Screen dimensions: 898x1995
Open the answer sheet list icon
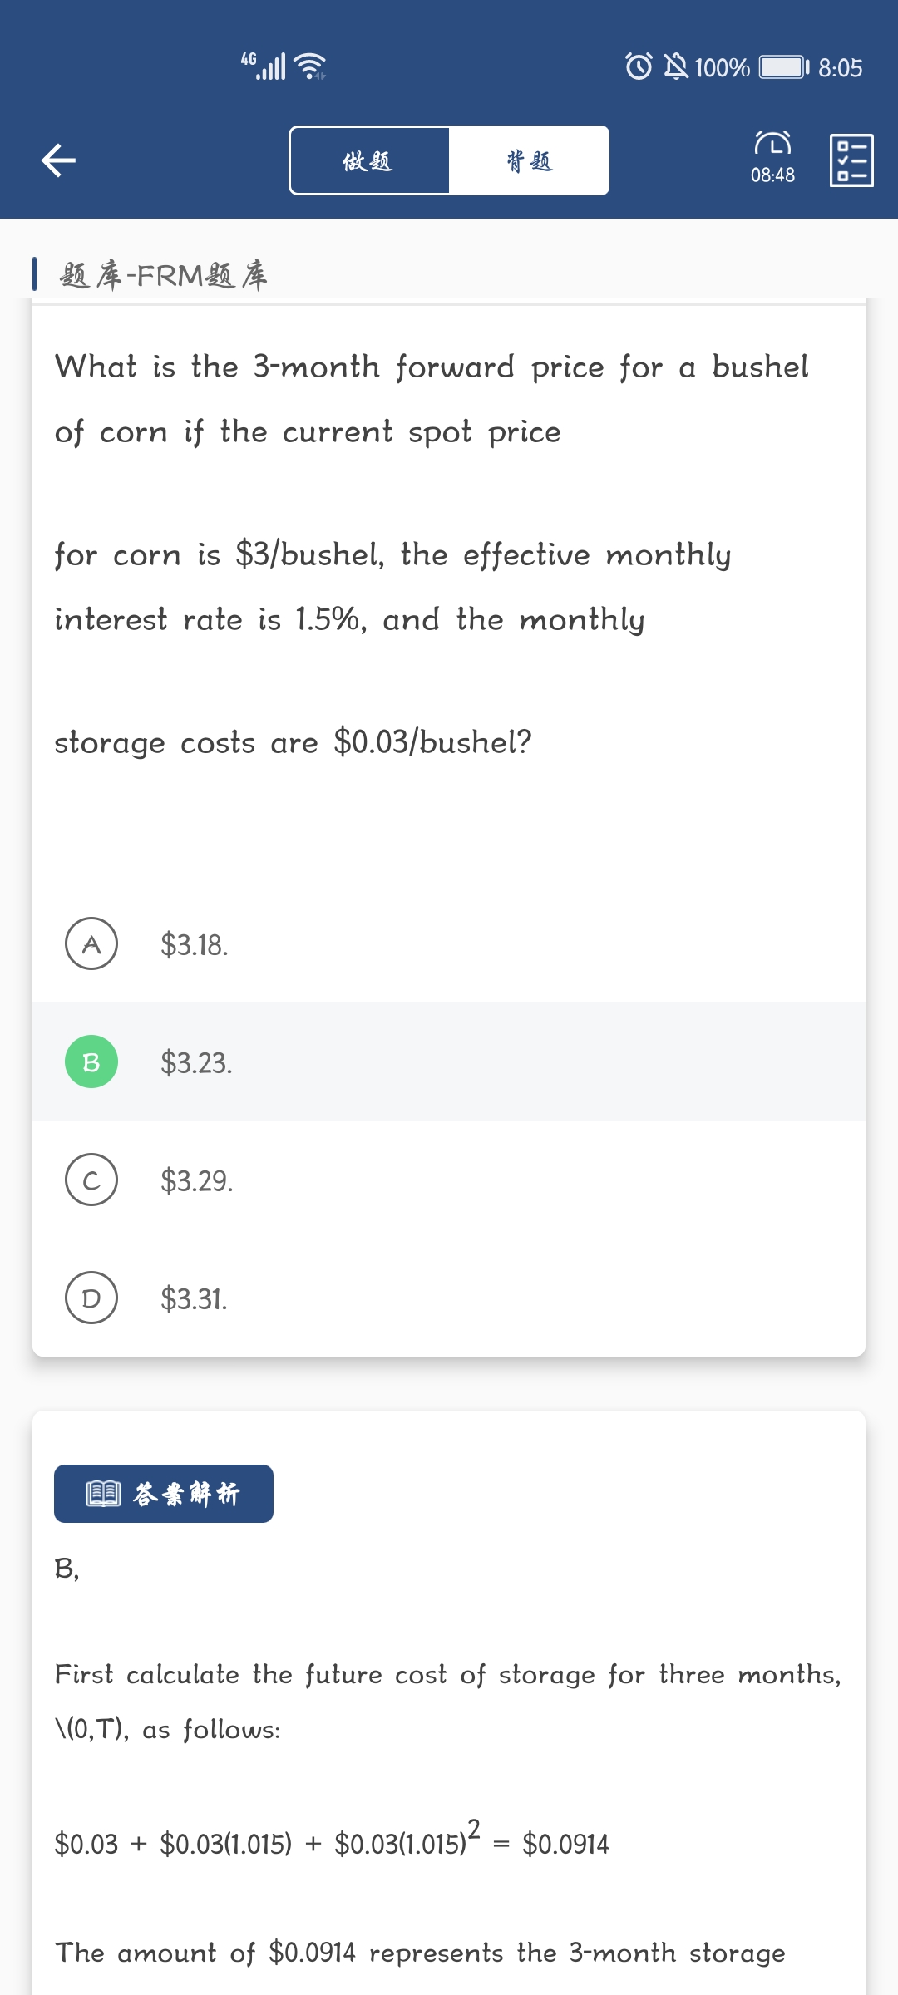point(851,160)
